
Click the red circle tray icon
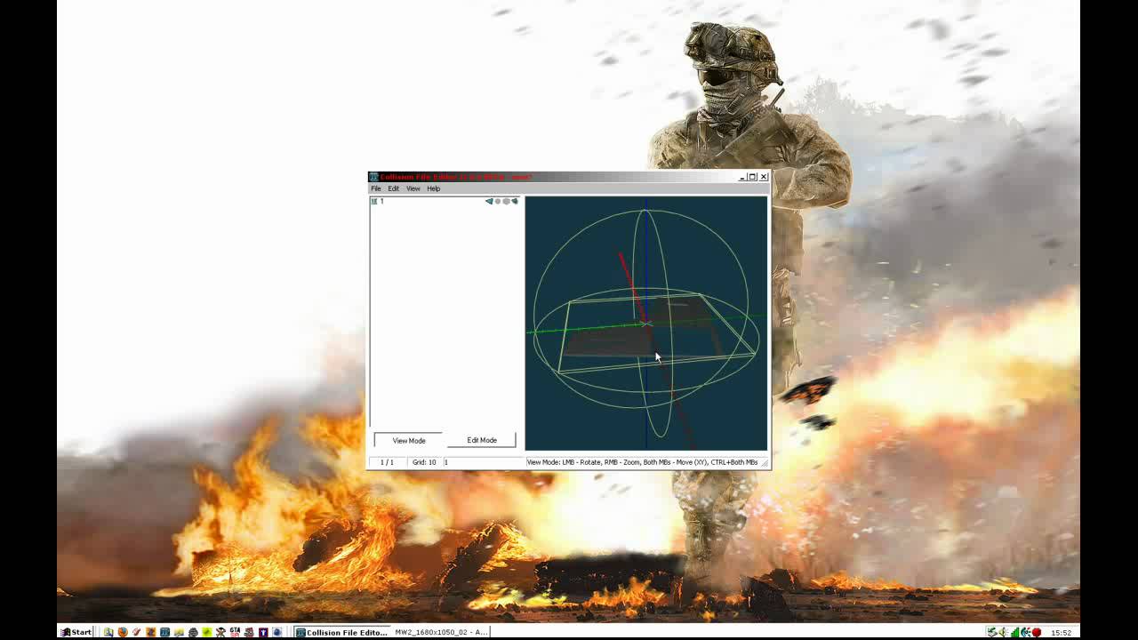(x=1037, y=632)
